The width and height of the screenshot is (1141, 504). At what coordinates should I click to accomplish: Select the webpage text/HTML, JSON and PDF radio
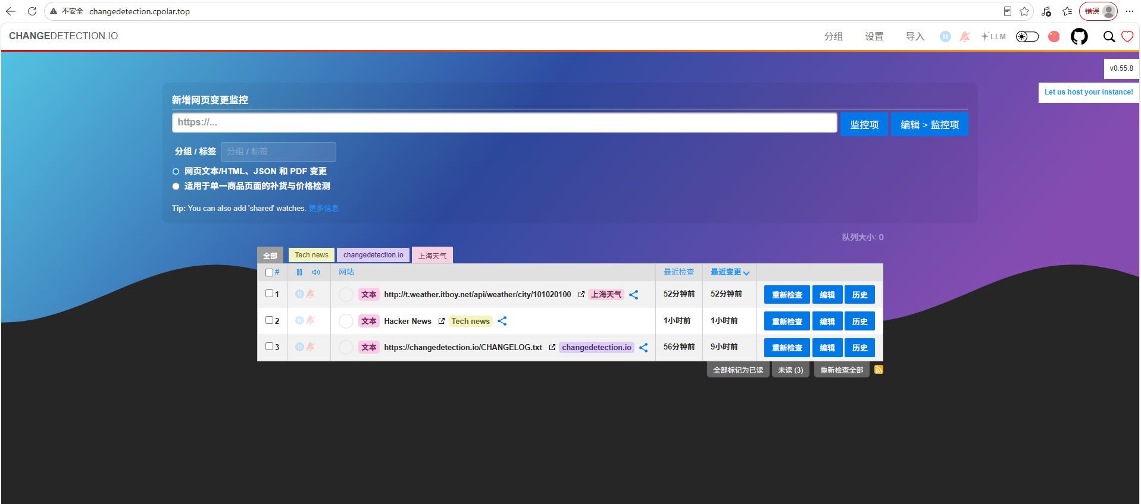click(x=176, y=171)
